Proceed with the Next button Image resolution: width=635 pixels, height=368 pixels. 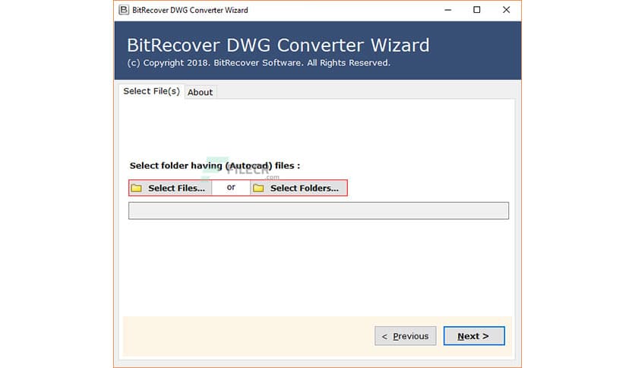tap(474, 336)
